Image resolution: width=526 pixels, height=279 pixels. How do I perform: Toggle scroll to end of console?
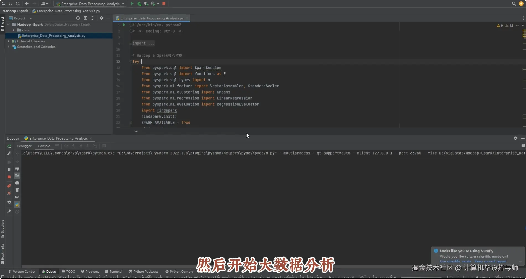[x=17, y=176]
